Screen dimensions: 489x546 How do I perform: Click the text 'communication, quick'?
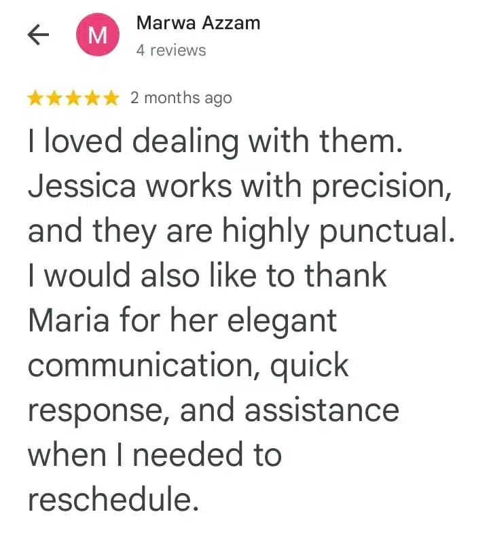tap(188, 365)
